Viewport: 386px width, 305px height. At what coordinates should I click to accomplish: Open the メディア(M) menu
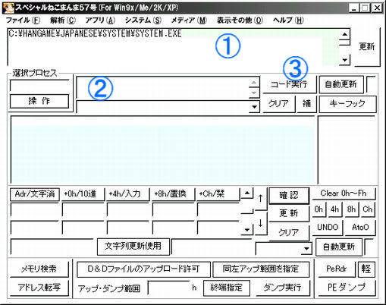pos(189,20)
